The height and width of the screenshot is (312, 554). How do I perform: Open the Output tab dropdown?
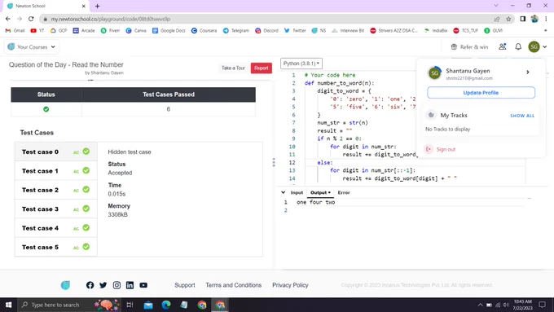pyautogui.click(x=320, y=192)
